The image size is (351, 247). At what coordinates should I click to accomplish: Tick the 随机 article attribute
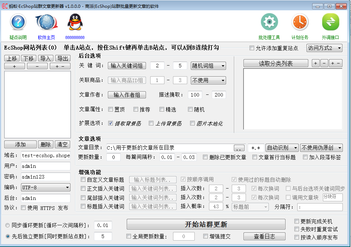pos(190,109)
